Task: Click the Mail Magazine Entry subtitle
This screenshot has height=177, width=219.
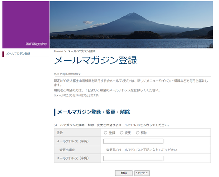Action: click(x=67, y=74)
